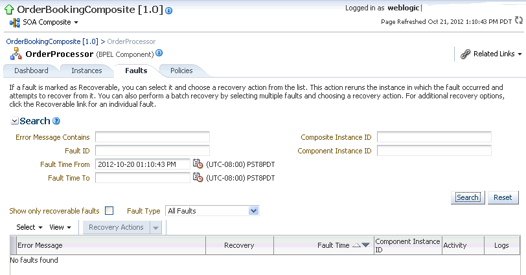Click the SOA Composite icon
This screenshot has width=526, height=275.
15,23
